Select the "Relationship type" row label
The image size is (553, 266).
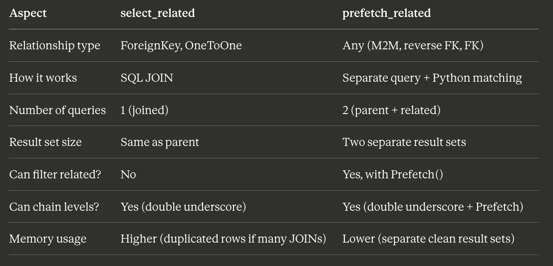coord(55,46)
